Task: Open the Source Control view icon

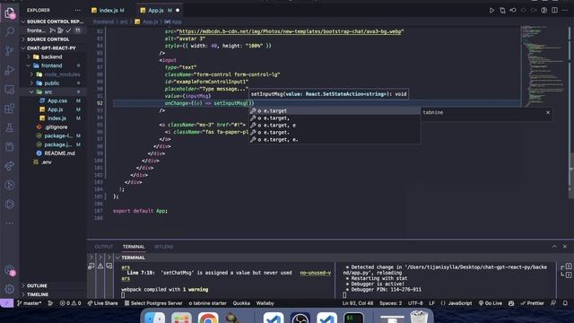Action: (x=10, y=50)
